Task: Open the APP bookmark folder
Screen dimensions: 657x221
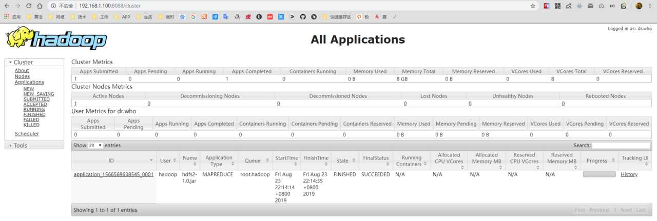Action: (122, 17)
